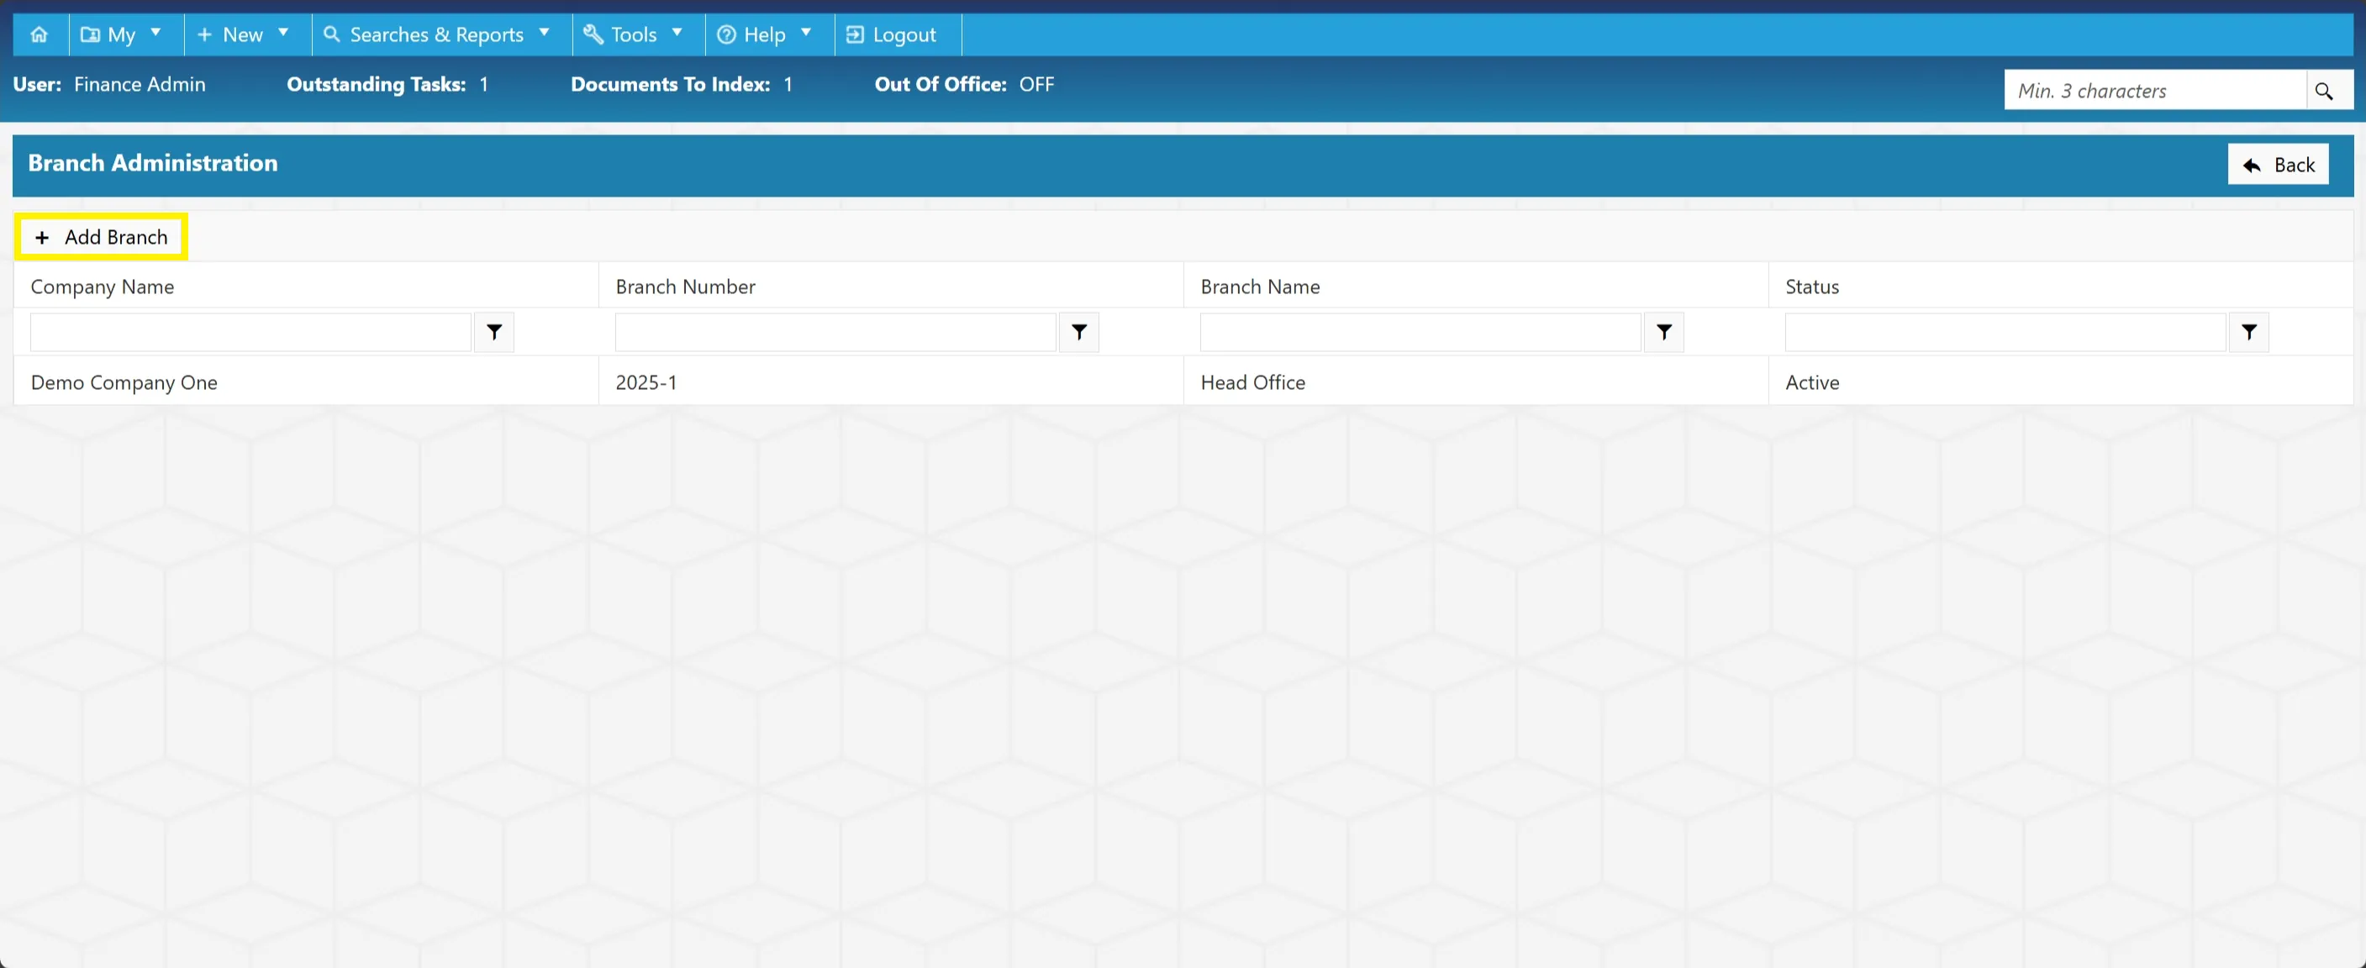Click the Documents To Index count

tap(788, 85)
